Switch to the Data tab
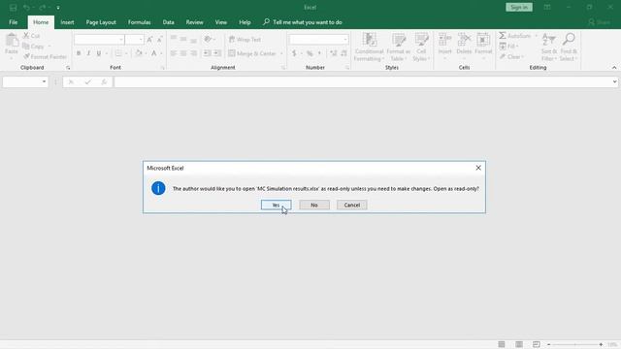621x349 pixels. pos(168,22)
